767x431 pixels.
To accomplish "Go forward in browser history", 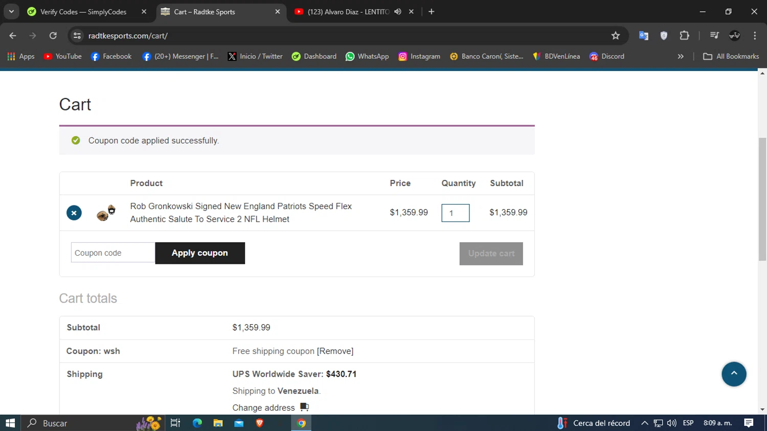I will tap(33, 35).
